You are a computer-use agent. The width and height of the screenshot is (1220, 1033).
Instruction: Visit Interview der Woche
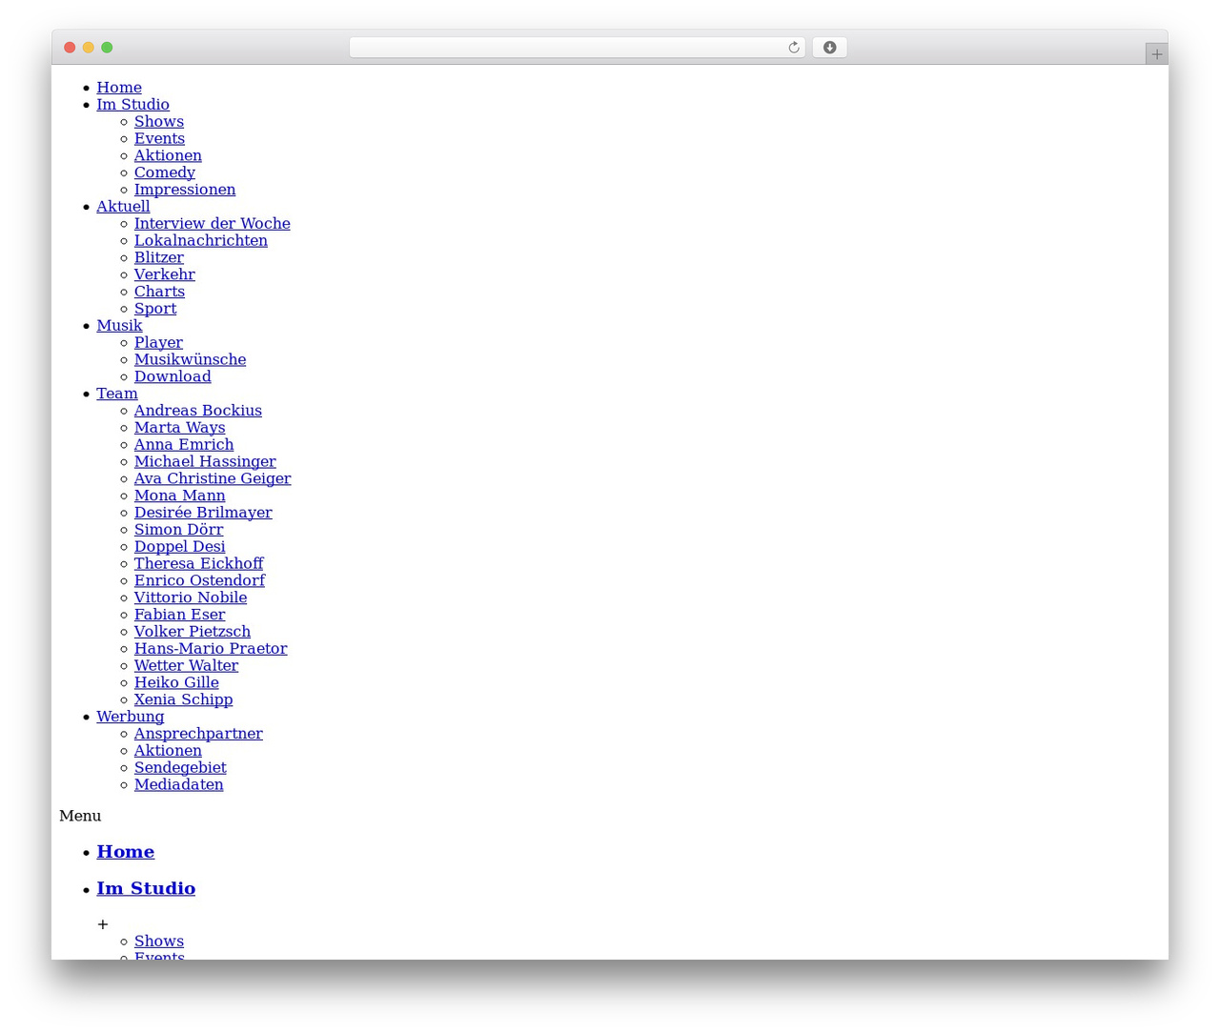pos(212,224)
